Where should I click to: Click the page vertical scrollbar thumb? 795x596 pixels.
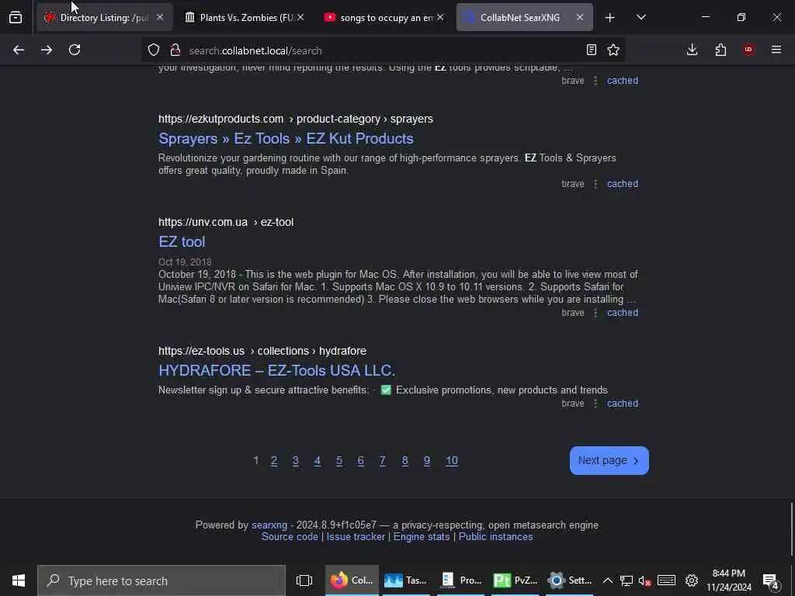pyautogui.click(x=791, y=528)
